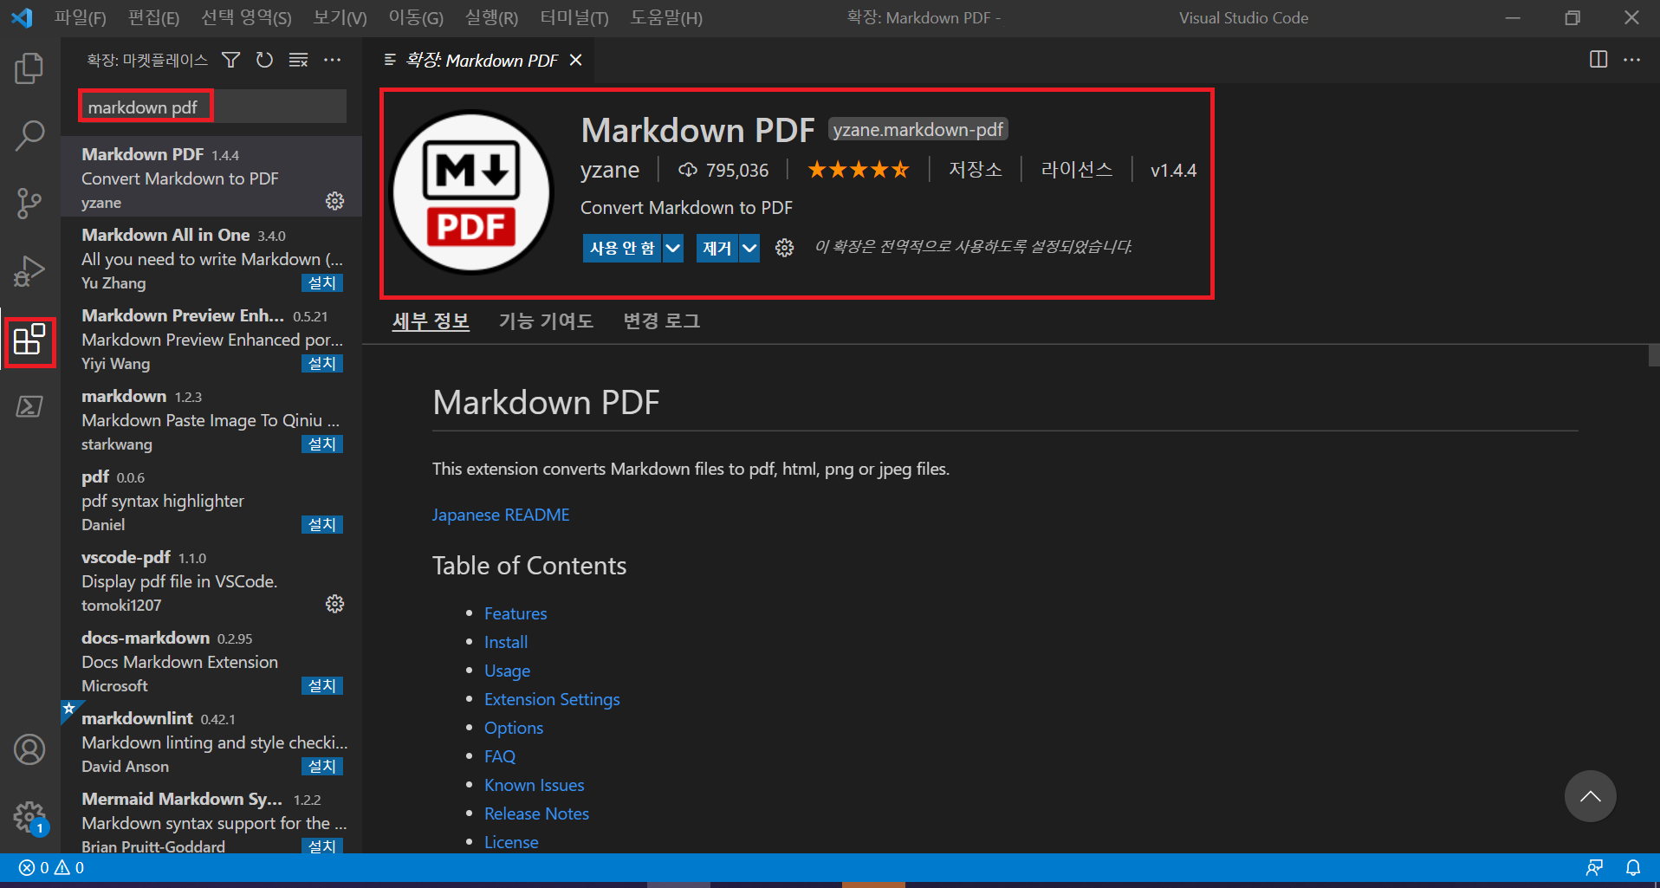Jump to Known Issues link
Screen dimensions: 1660x888
(x=534, y=785)
